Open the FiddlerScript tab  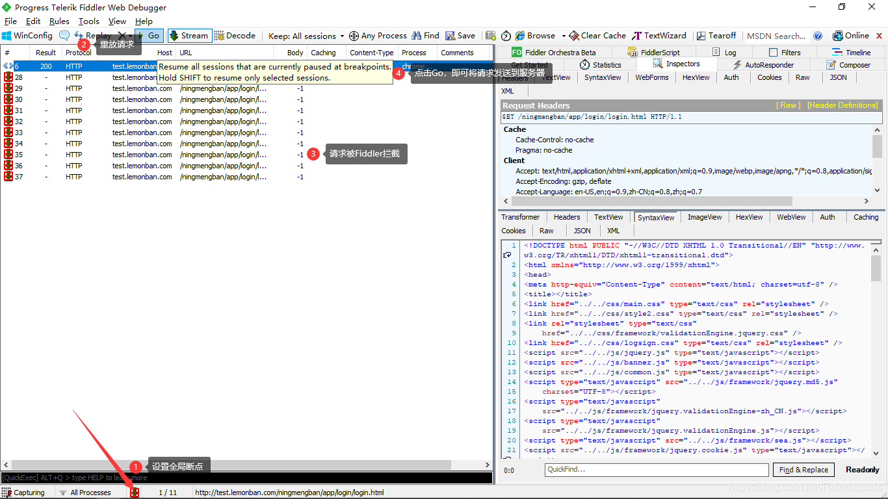click(x=653, y=53)
